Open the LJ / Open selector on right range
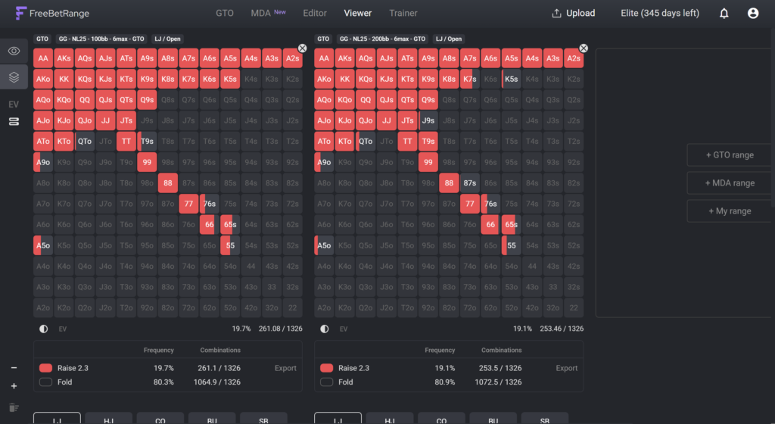The width and height of the screenshot is (775, 424). 448,39
